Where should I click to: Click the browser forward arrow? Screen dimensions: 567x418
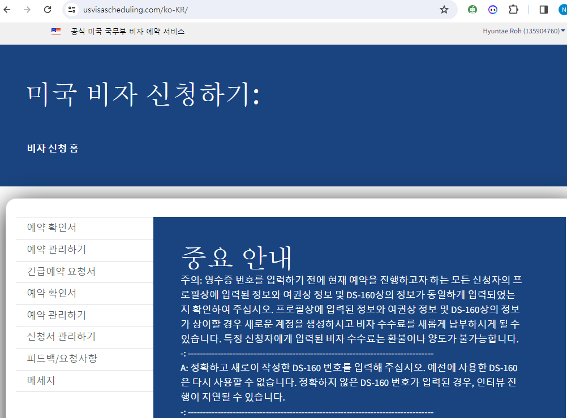click(27, 10)
